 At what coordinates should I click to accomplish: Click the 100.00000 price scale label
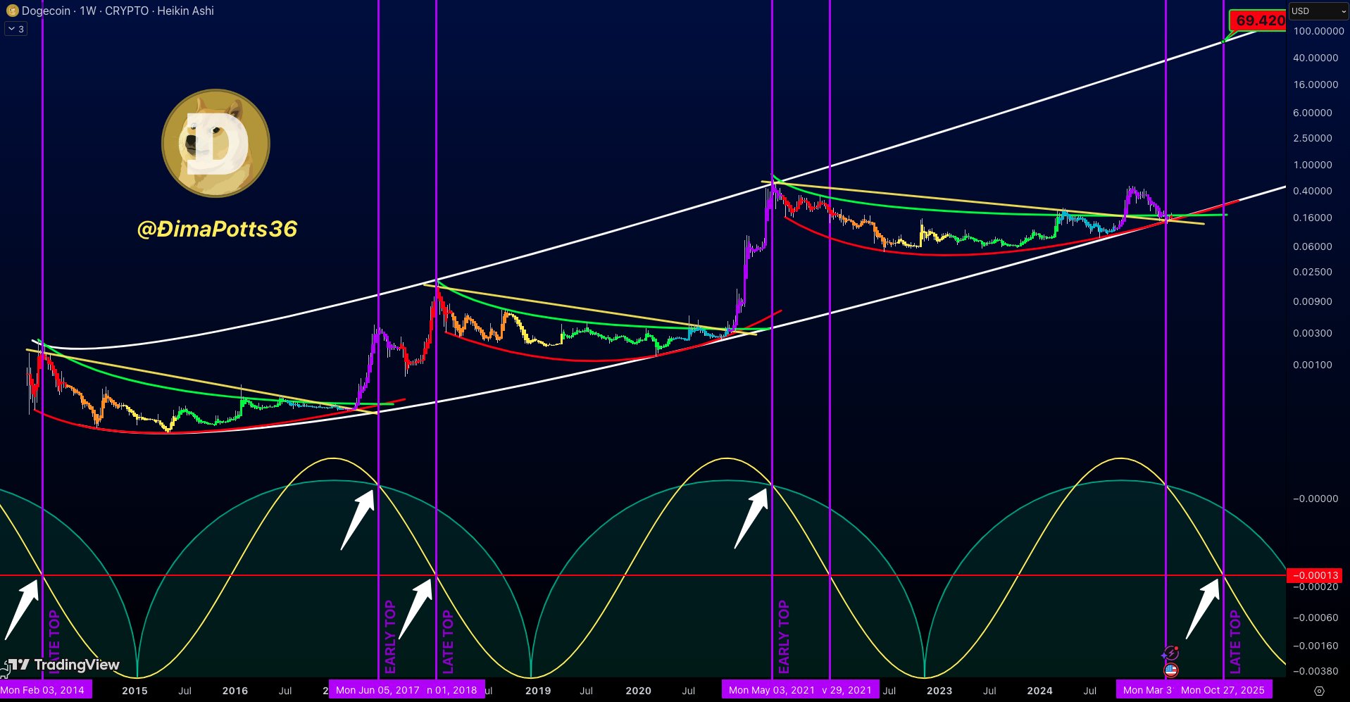pos(1318,31)
